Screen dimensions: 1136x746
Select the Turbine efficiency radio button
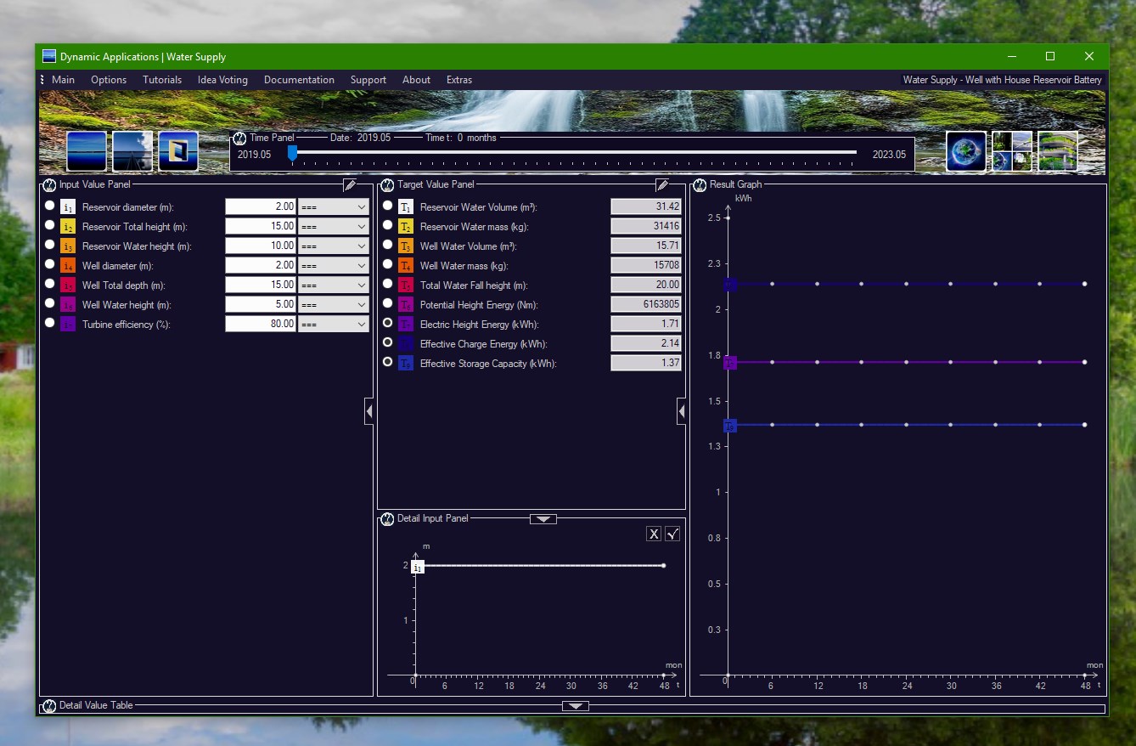pos(49,323)
